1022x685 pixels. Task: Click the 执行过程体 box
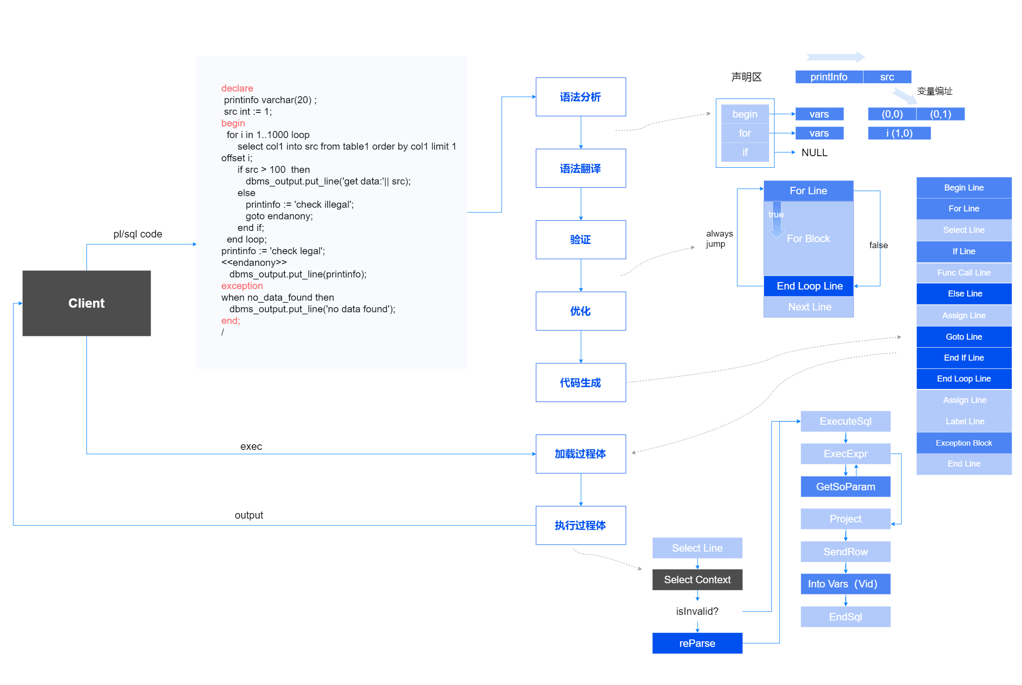580,525
